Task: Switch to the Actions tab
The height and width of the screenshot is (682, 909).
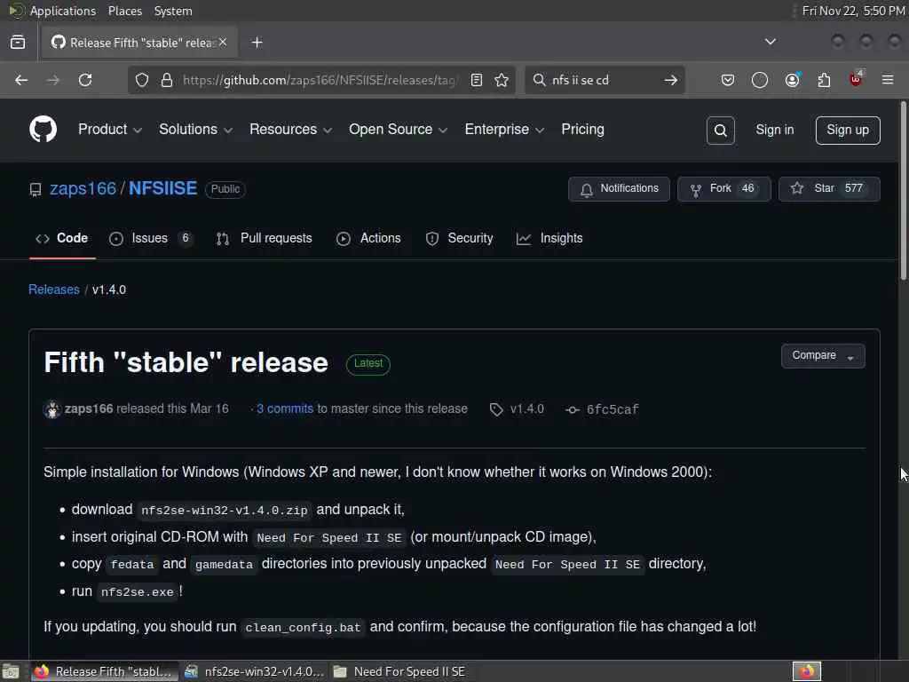Action: coord(368,238)
